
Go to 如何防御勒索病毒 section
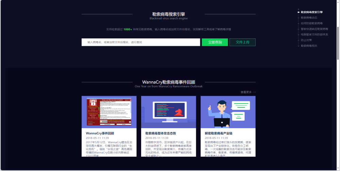coord(311,23)
